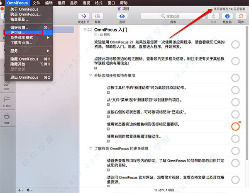
Task: Click note icon under 使用右侧的检查器编辑
Action: (108, 141)
